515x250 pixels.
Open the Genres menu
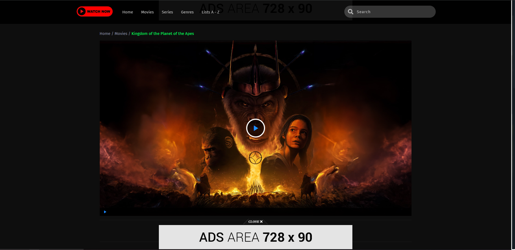point(187,12)
